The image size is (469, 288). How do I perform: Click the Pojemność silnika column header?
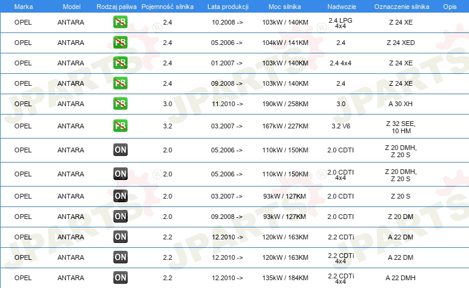[167, 7]
